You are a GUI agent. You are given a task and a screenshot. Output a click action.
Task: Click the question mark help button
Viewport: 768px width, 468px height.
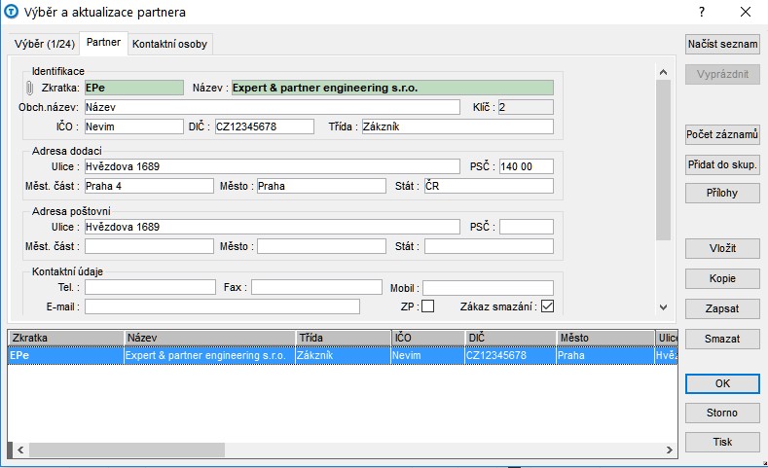coord(702,12)
